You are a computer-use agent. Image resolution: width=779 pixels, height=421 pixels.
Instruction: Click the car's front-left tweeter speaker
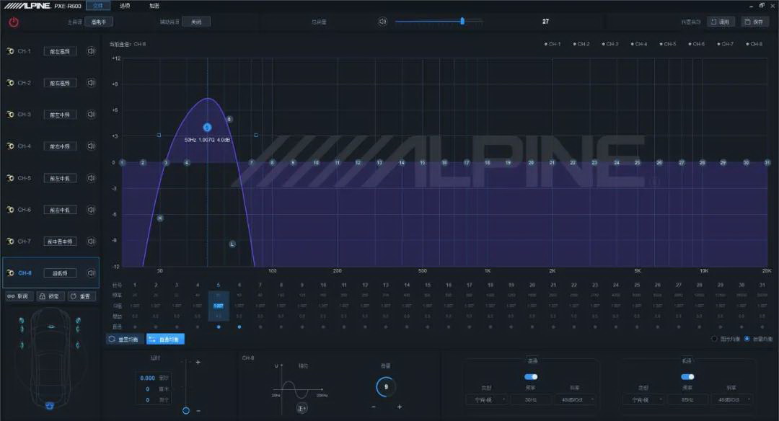22,320
